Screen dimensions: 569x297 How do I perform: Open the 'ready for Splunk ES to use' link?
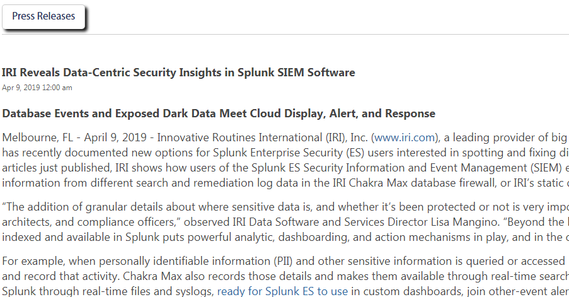coord(282,291)
